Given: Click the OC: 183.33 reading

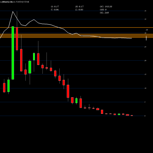Looking at the screenshot, I should coord(106,7).
